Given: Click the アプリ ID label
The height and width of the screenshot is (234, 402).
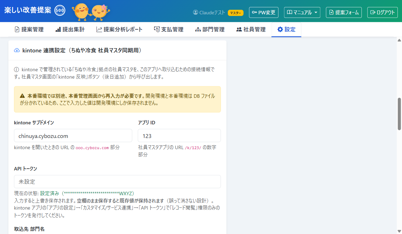Looking at the screenshot, I should tap(147, 123).
